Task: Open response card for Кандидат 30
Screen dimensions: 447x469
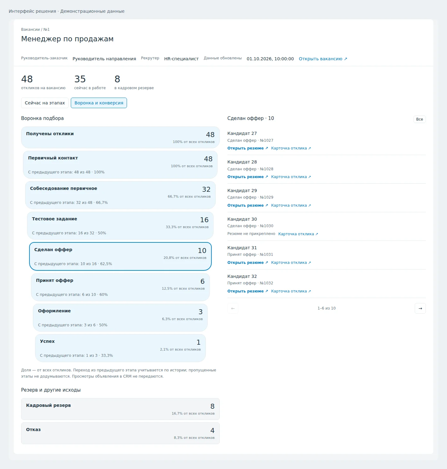Action: pyautogui.click(x=298, y=234)
